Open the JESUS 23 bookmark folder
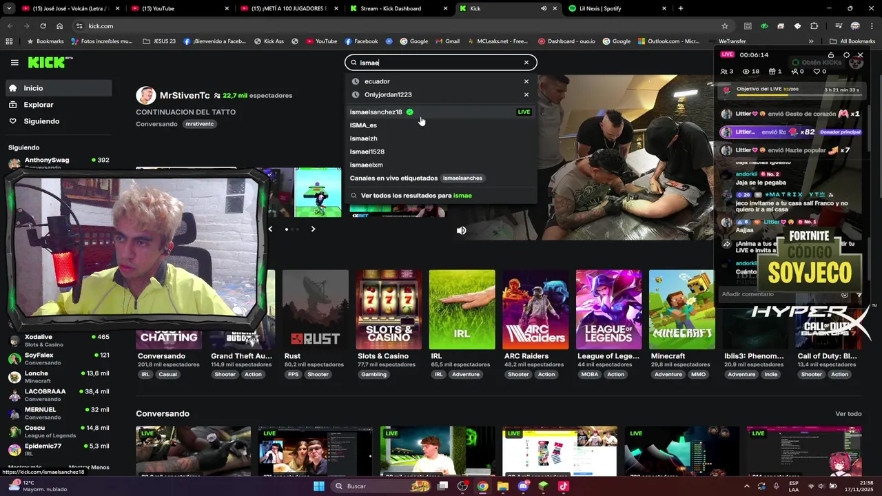This screenshot has width=882, height=496. (159, 41)
